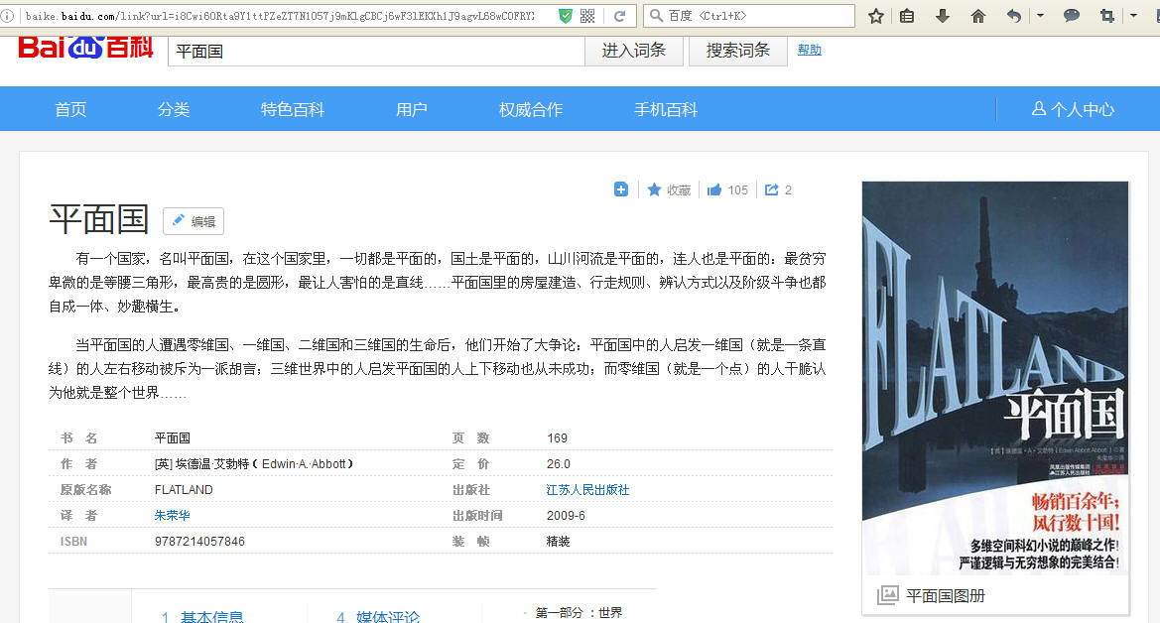Open 权威合作 navigation menu item
Image resolution: width=1160 pixels, height=623 pixels.
coord(531,109)
